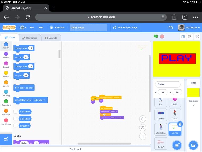Select the Sound block category
The image size is (202, 152).
coord(6,65)
